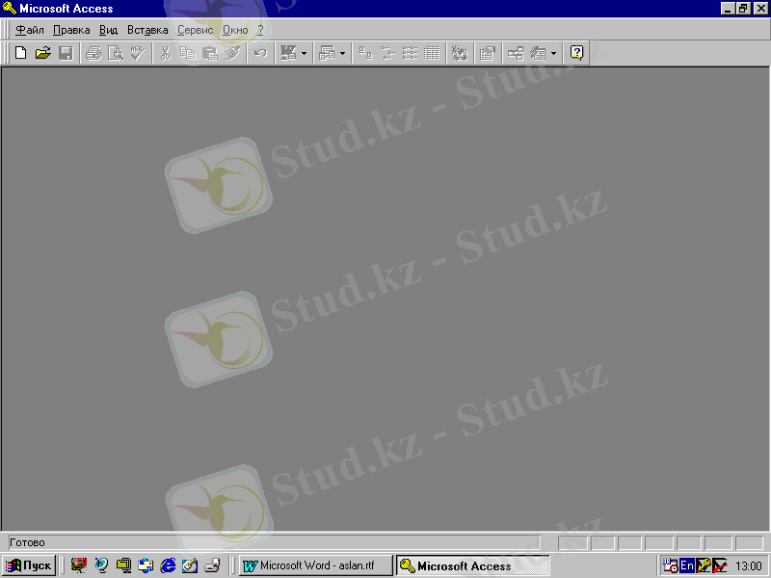Viewport: 771px width, 578px height.
Task: Open the Окно menu
Action: tap(235, 30)
